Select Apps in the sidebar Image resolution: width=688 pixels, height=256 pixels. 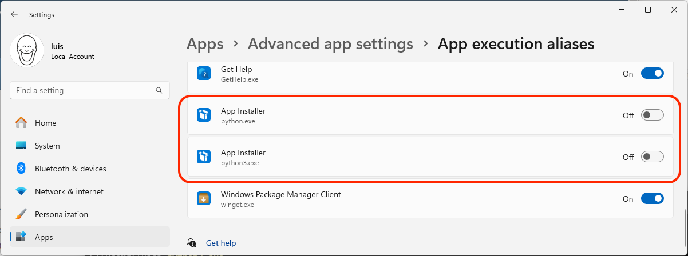tap(90, 237)
